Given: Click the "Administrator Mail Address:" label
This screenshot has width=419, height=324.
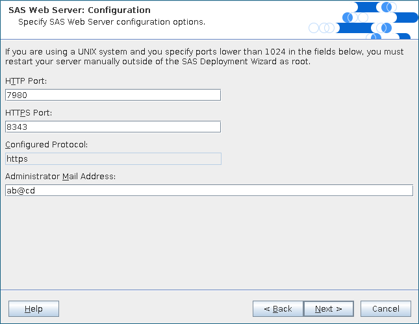Looking at the screenshot, I should coord(60,177).
